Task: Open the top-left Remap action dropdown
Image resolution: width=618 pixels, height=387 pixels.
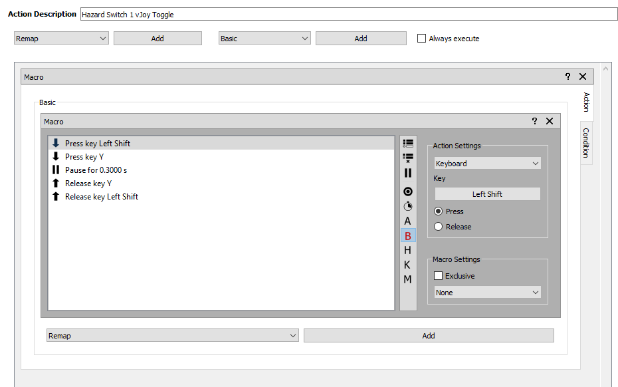Action: click(x=61, y=39)
